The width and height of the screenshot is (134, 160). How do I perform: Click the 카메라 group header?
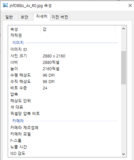[18, 121]
